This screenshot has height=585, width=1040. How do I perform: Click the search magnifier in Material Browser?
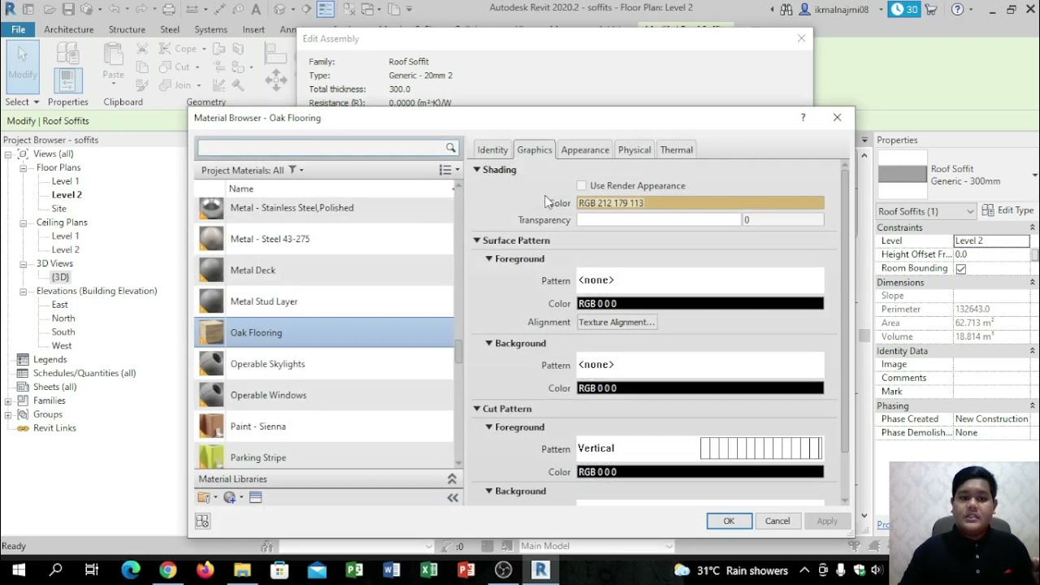(450, 148)
